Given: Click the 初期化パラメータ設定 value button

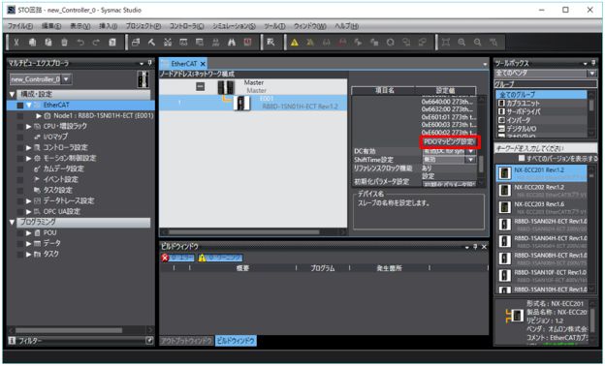Looking at the screenshot, I should (449, 184).
